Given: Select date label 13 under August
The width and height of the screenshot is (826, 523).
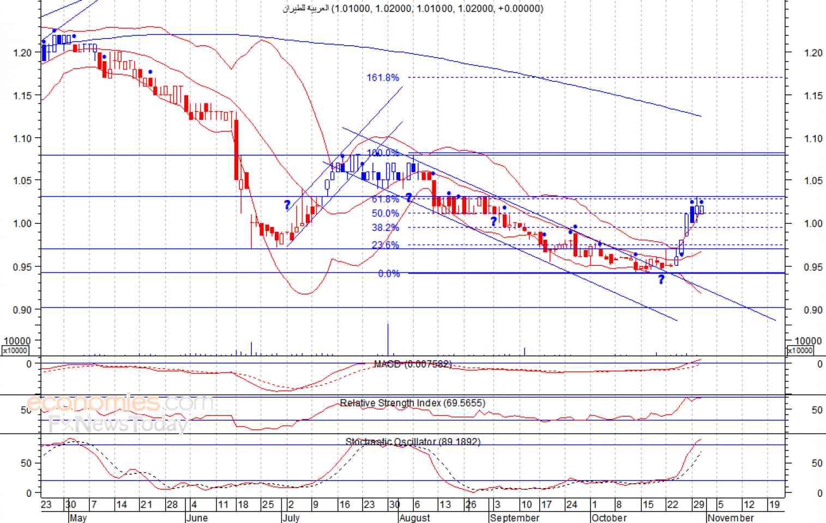Looking at the screenshot, I should 445,504.
